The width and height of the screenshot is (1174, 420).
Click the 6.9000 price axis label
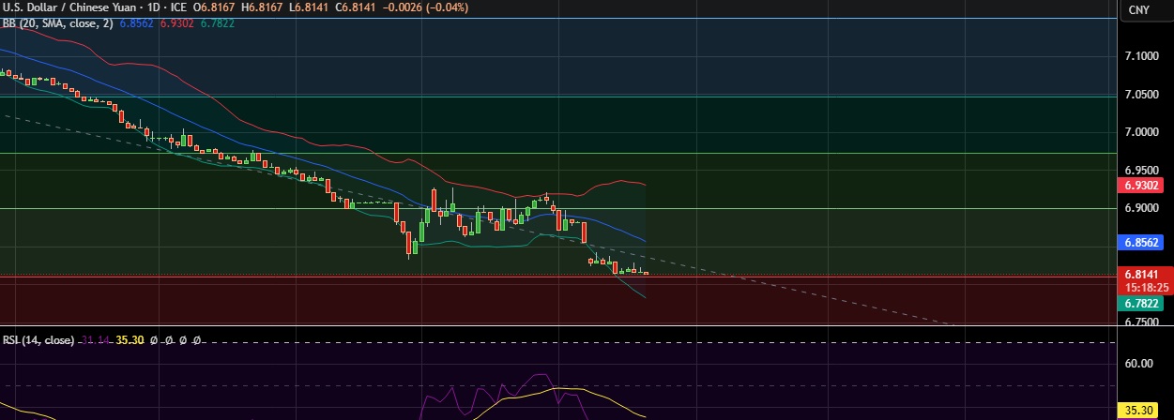pyautogui.click(x=1143, y=209)
